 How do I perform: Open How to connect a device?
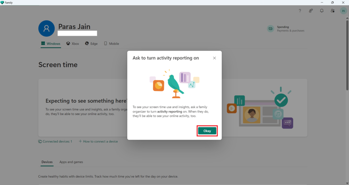coord(98,141)
